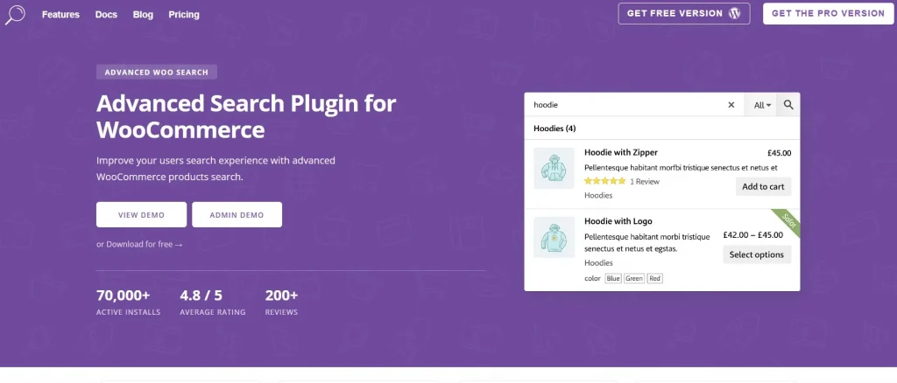Click the magnifier logo in the header
Image resolution: width=897 pixels, height=383 pixels.
[16, 14]
